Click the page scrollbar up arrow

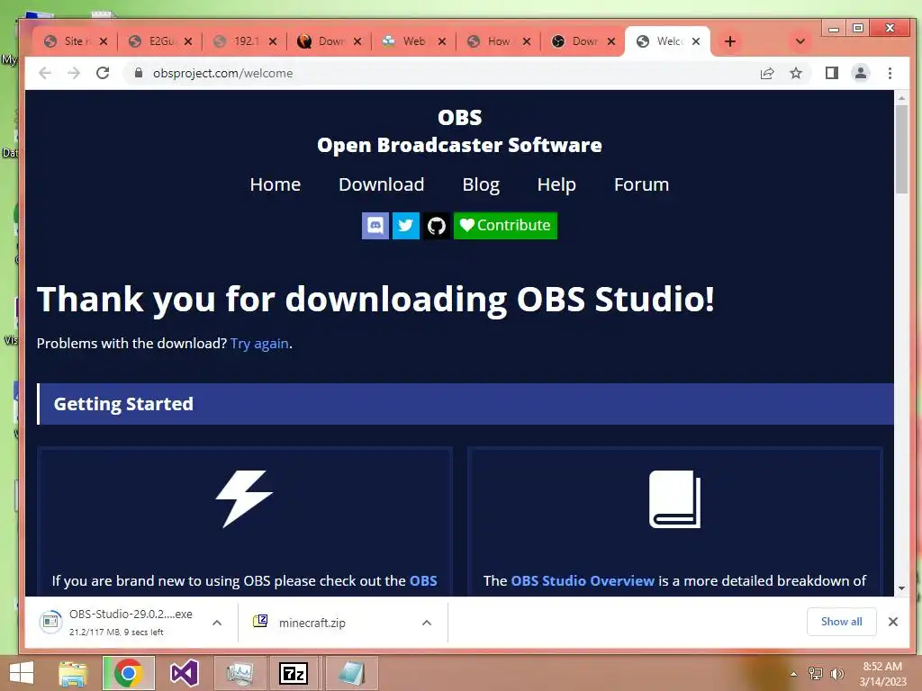click(x=901, y=98)
